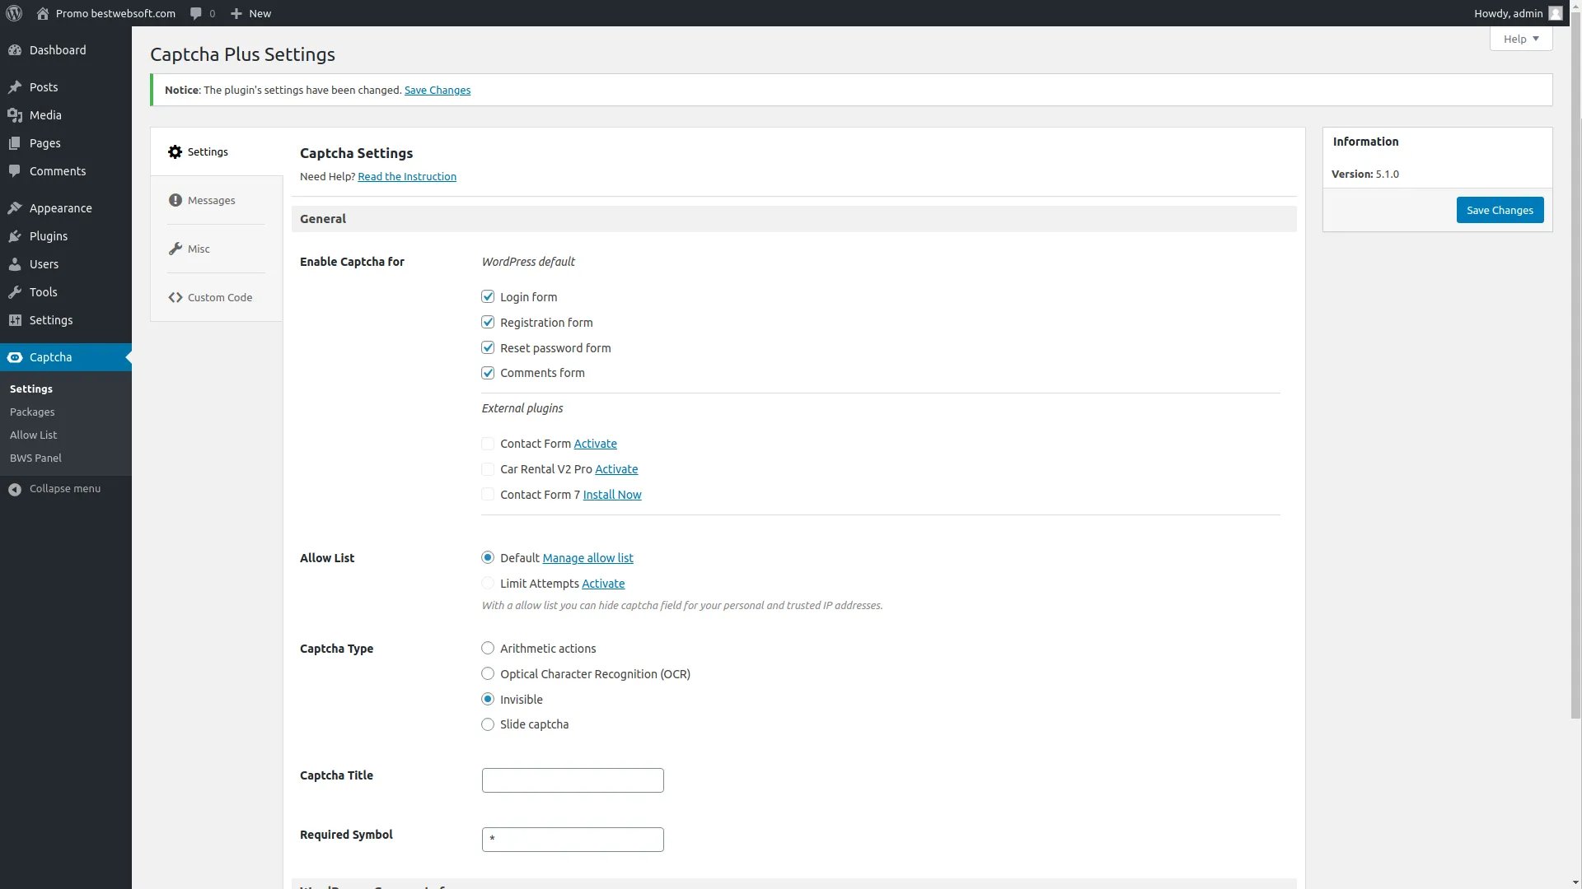Click the Captcha sidebar icon
The image size is (1582, 889).
pyautogui.click(x=14, y=357)
